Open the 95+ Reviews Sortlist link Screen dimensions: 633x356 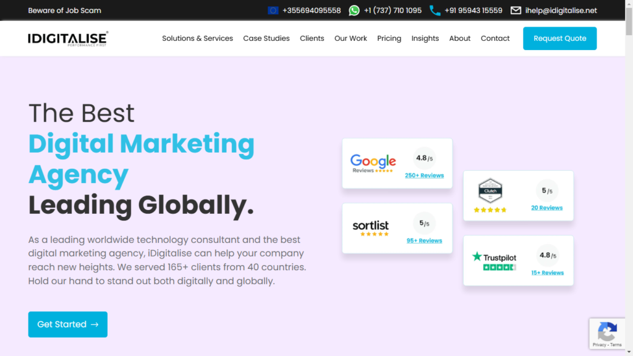424,240
